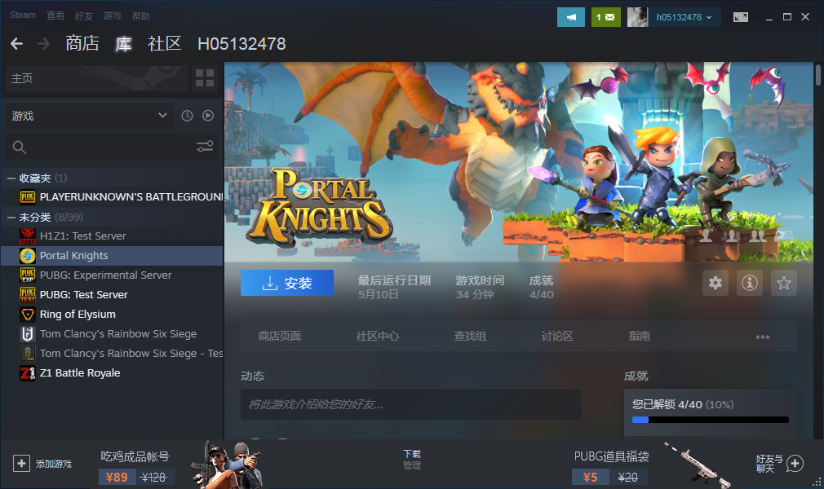Select Ring of Elysium
Viewport: 824px width, 489px height.
[112, 314]
